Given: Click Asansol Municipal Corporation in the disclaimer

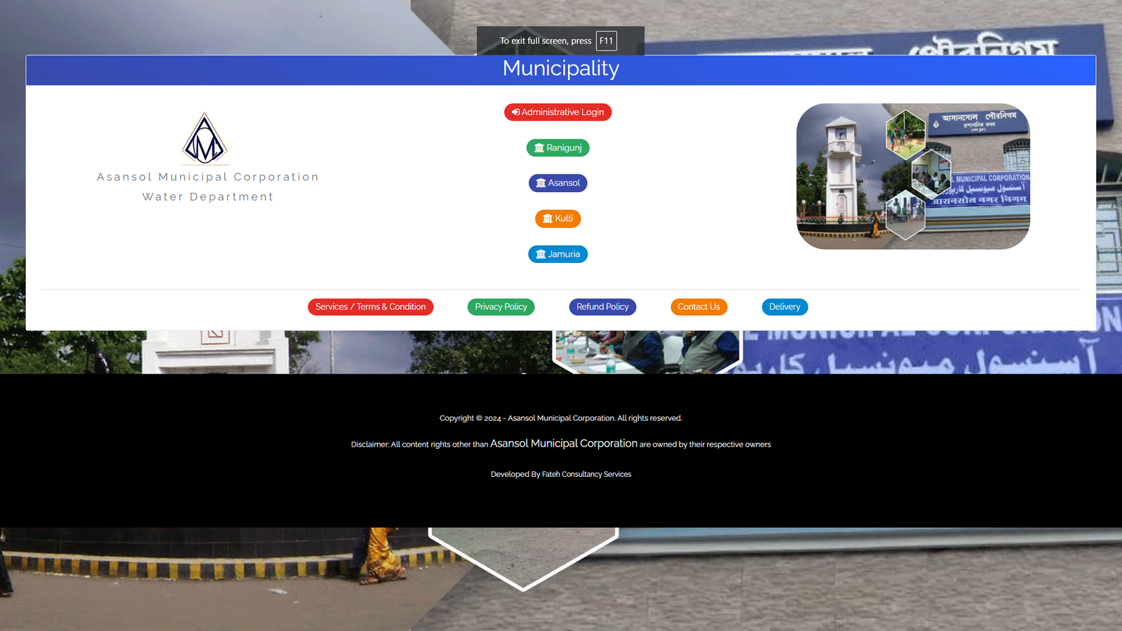Looking at the screenshot, I should tap(564, 444).
